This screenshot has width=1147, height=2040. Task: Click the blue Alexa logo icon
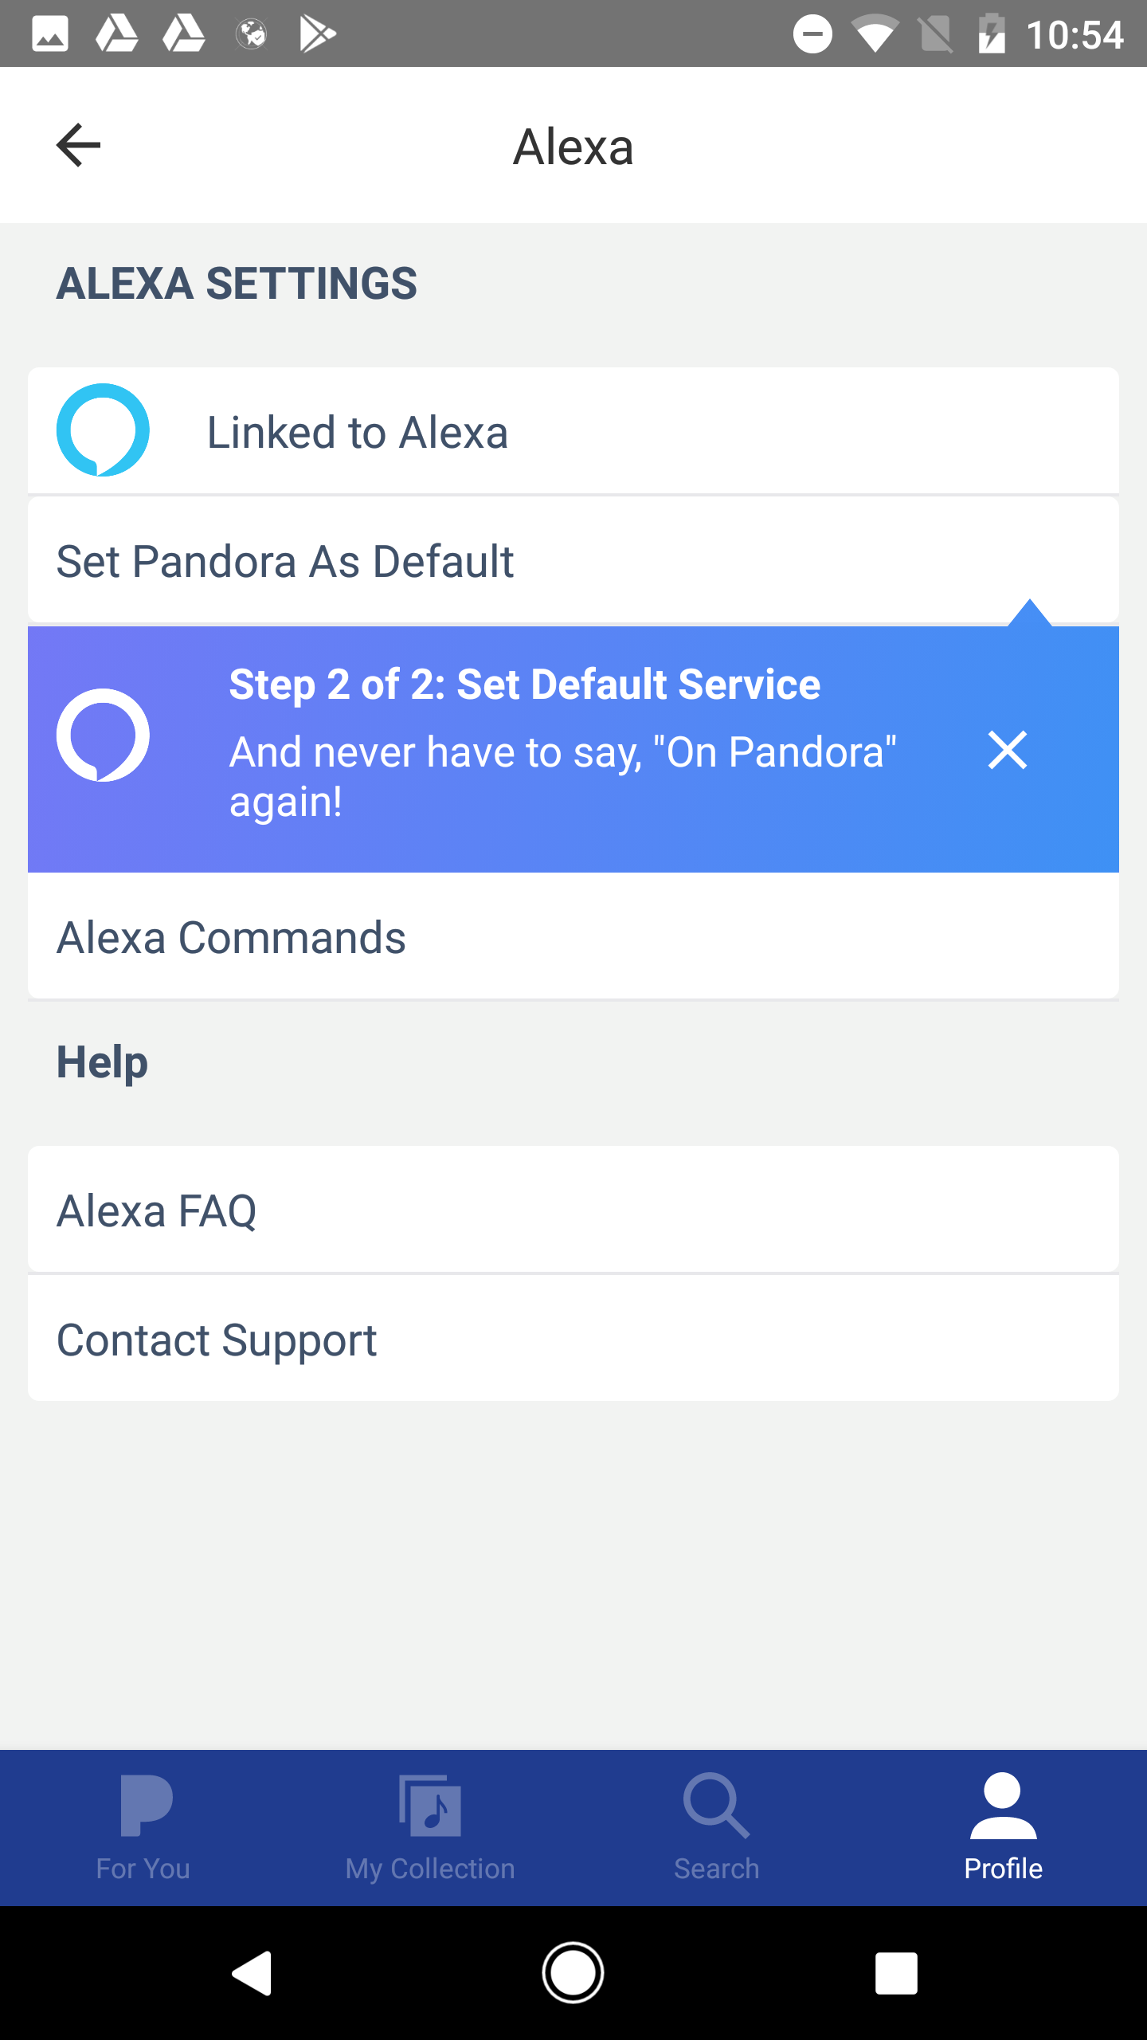103,430
